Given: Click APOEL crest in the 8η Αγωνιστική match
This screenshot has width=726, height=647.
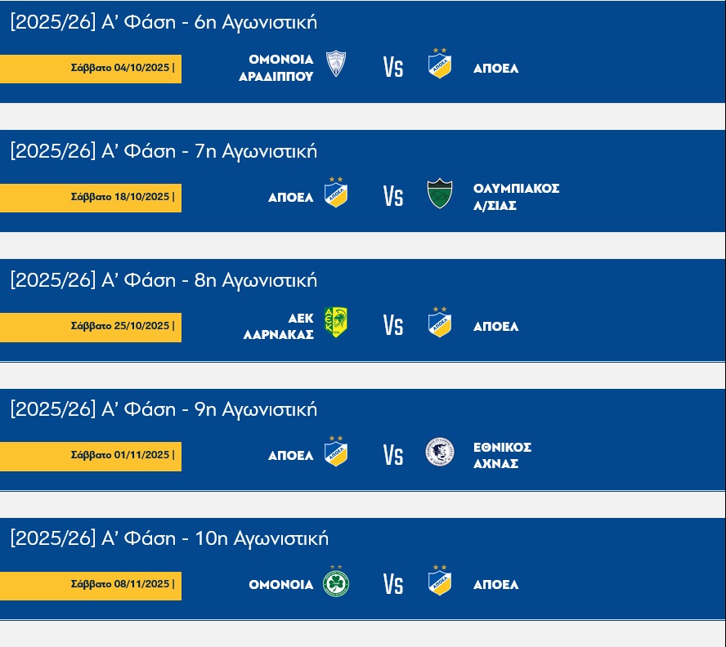Looking at the screenshot, I should [x=440, y=323].
